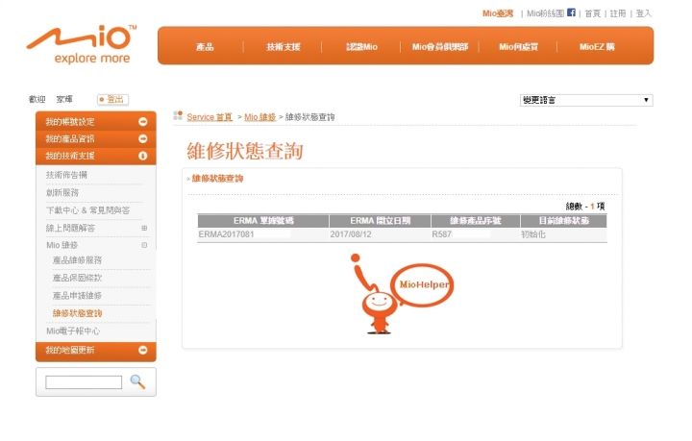Open the 認識Mio navigation menu
The width and height of the screenshot is (692, 441).
point(362,47)
